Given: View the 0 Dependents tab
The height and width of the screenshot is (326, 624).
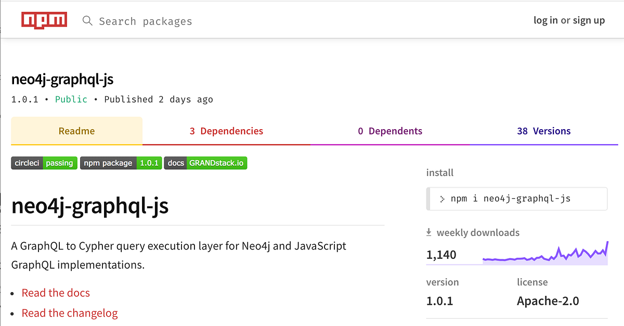Looking at the screenshot, I should [x=390, y=131].
